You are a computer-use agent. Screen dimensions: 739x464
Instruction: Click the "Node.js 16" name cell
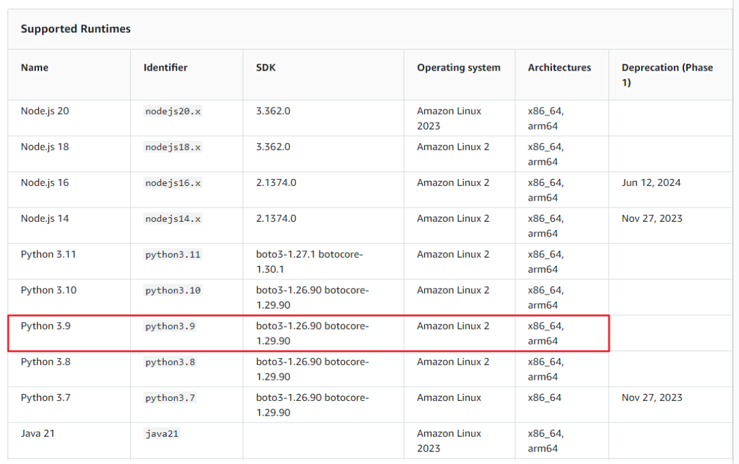click(x=45, y=183)
